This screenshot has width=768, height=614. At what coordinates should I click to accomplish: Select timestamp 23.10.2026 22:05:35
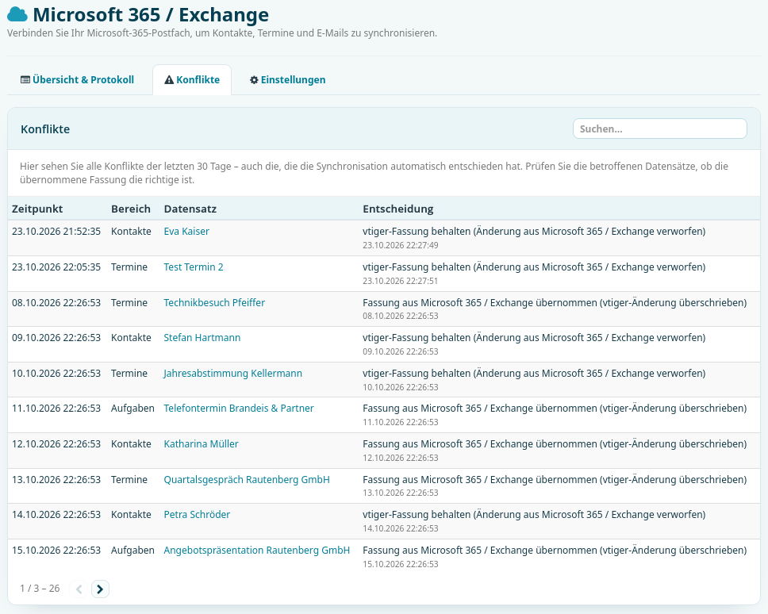[x=56, y=267]
